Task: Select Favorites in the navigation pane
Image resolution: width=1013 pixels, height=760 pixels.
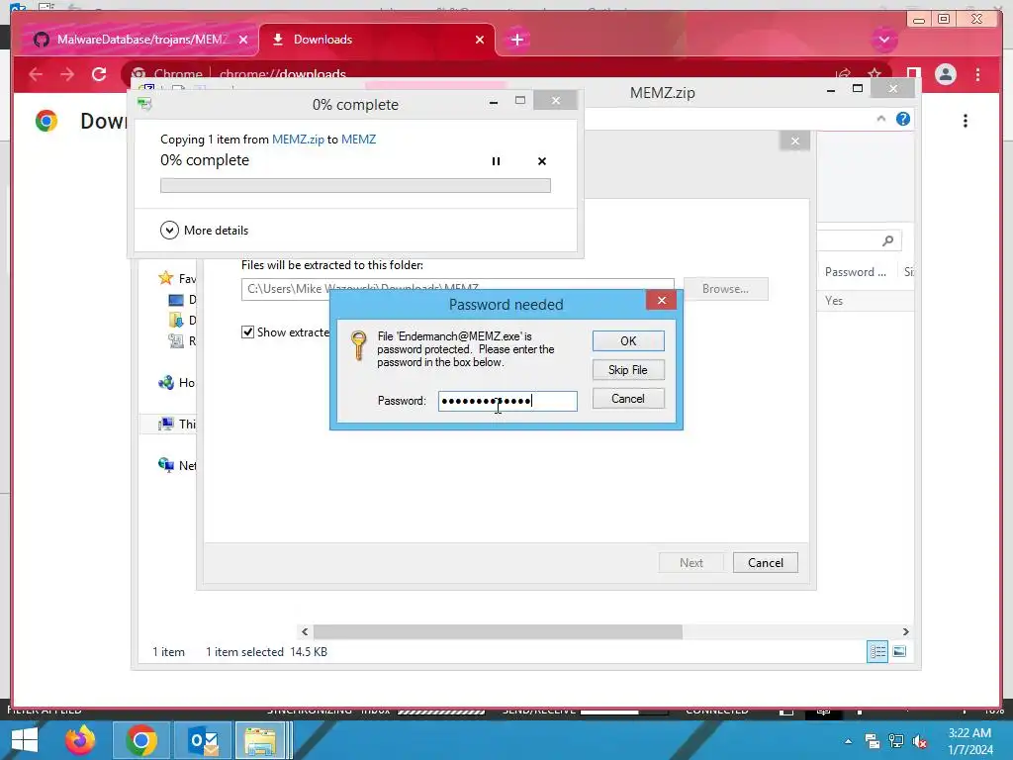Action: tap(177, 278)
